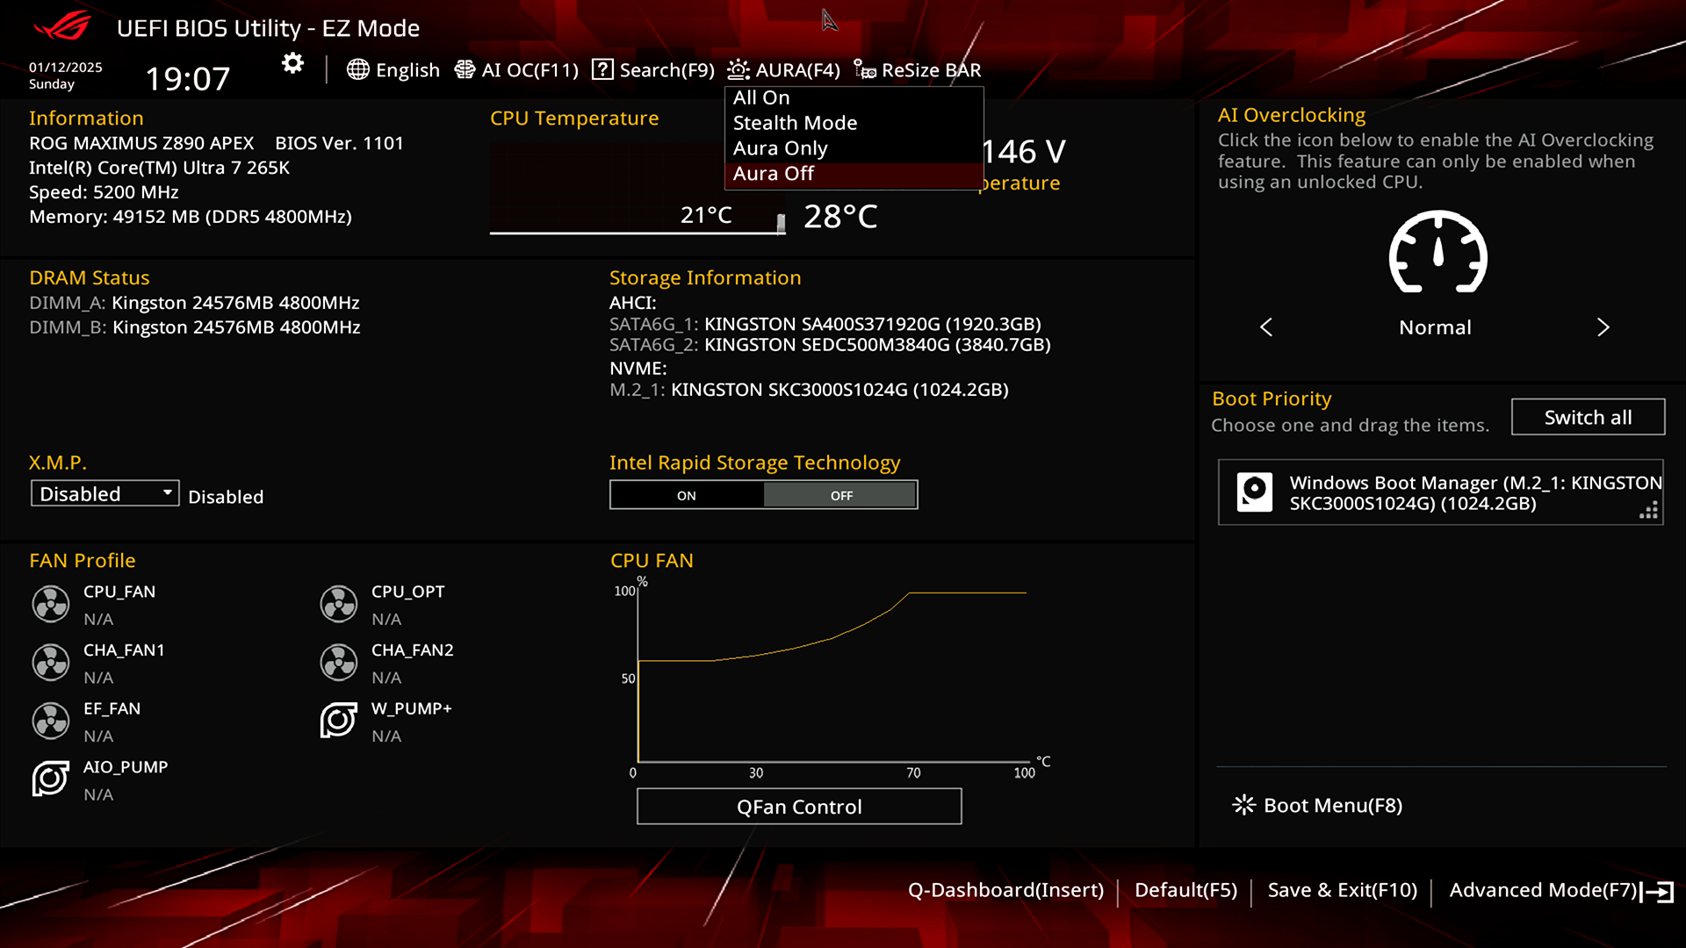Screen dimensions: 1686x948
Task: Load Default(F5) settings
Action: (1185, 891)
